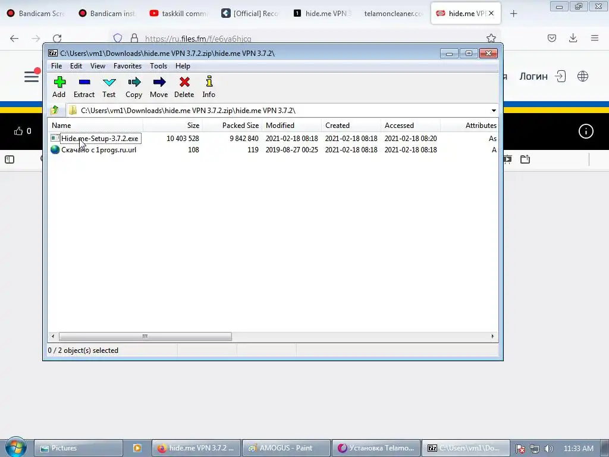Open the File menu
The image size is (609, 457).
[x=56, y=66]
